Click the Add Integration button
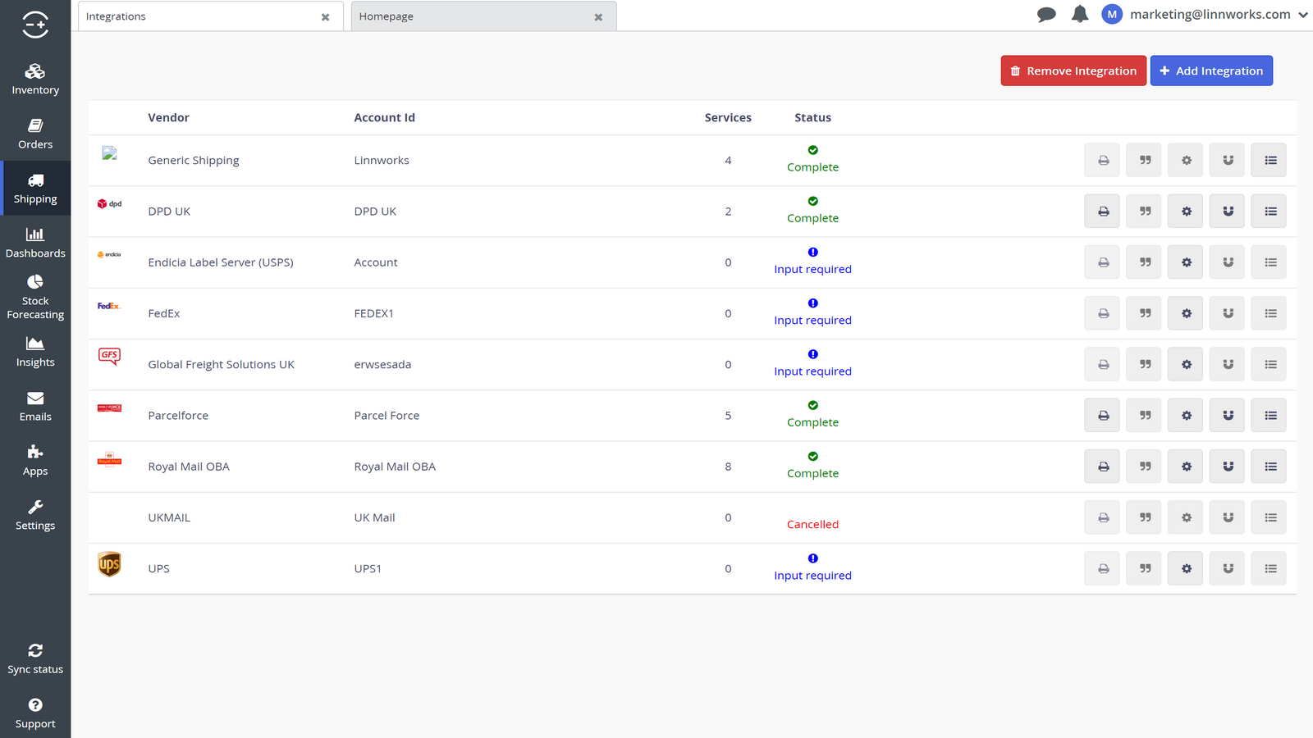This screenshot has width=1313, height=738. click(1211, 71)
